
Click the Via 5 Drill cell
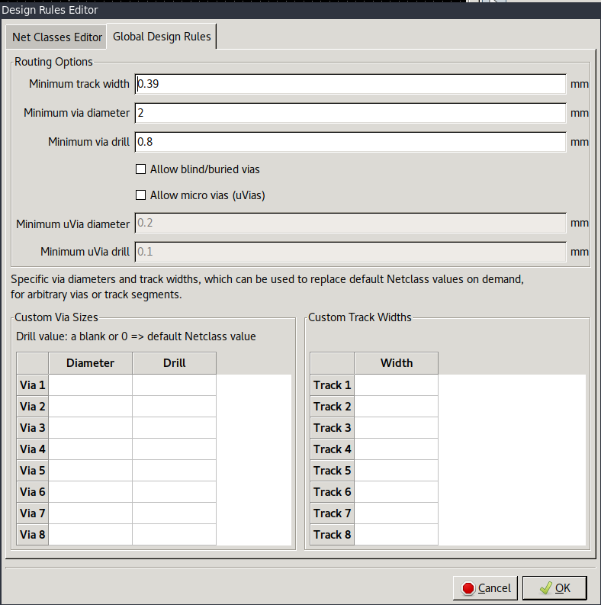coord(175,470)
